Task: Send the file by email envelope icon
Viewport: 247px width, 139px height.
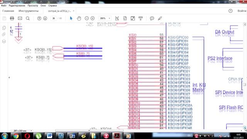Action: [20, 18]
